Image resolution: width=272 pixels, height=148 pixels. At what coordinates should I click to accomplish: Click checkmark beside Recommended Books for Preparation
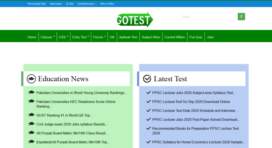point(148,128)
